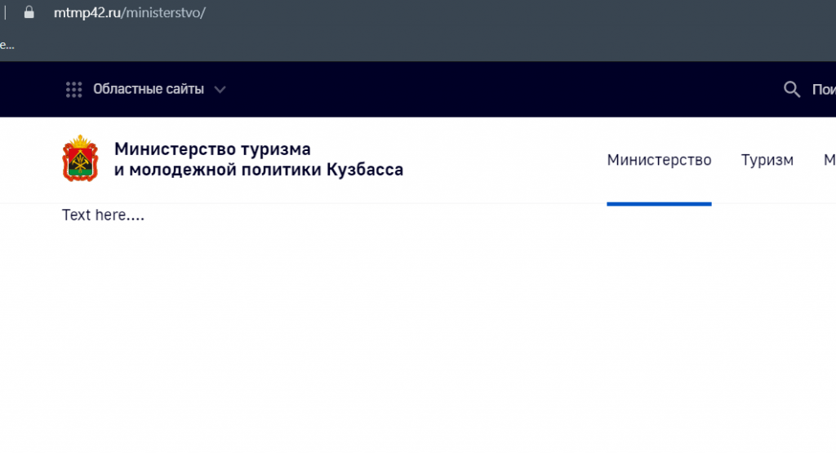Open the Министерство туризма и молодежной политики Кузбасса title
Image resolution: width=836 pixels, height=453 pixels.
tap(259, 159)
